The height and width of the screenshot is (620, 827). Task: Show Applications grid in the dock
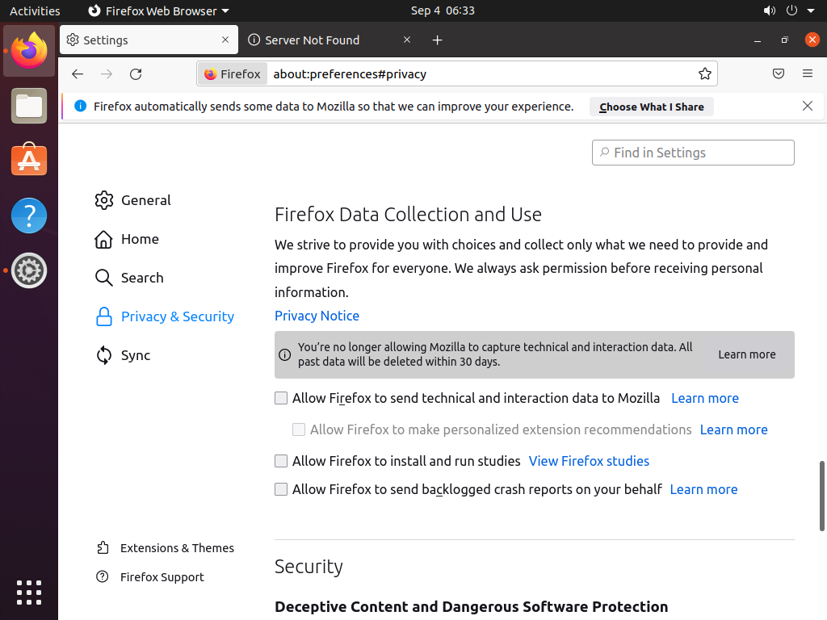click(x=29, y=593)
